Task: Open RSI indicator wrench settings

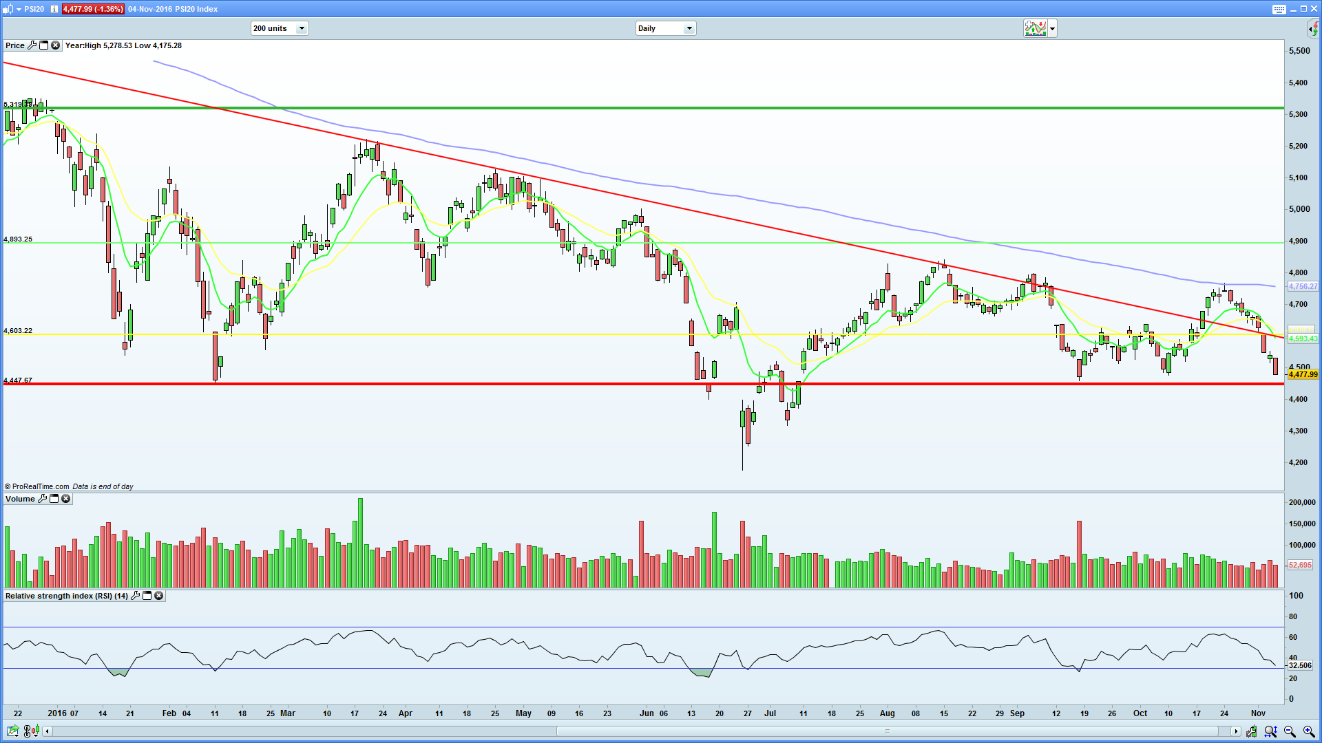Action: point(135,596)
